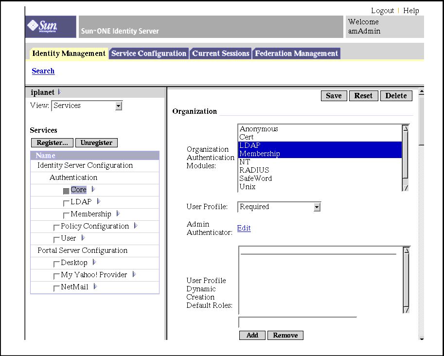Click the iplanet organization name

[x=42, y=92]
